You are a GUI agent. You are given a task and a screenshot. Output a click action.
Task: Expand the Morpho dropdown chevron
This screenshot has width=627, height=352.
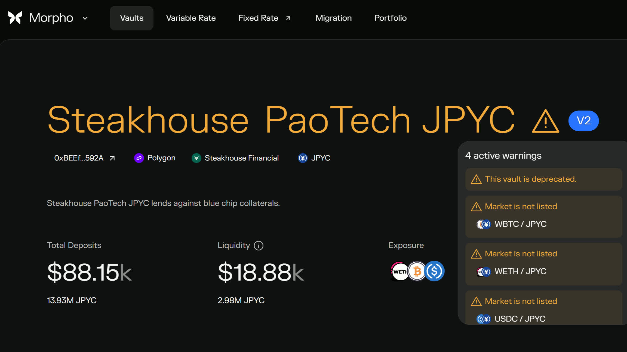(x=85, y=18)
